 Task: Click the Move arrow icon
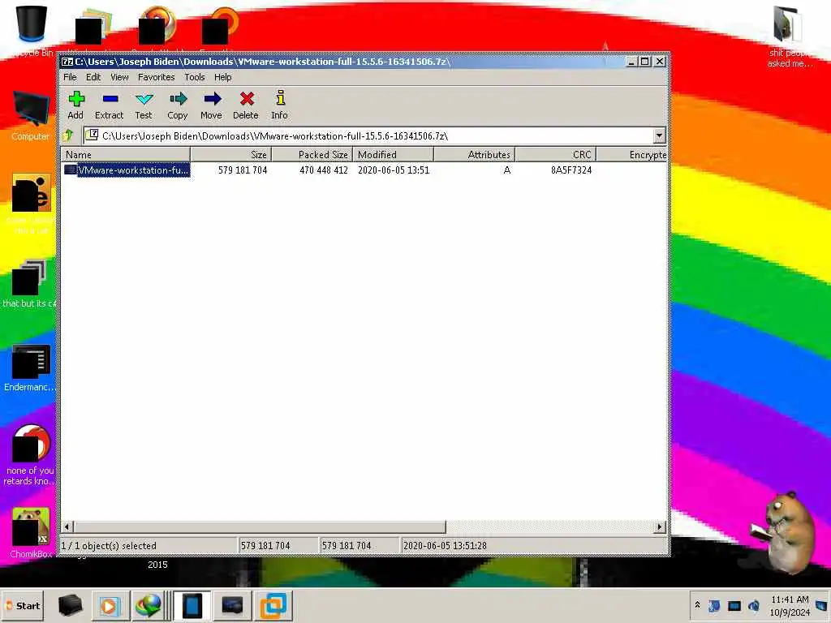pos(212,98)
